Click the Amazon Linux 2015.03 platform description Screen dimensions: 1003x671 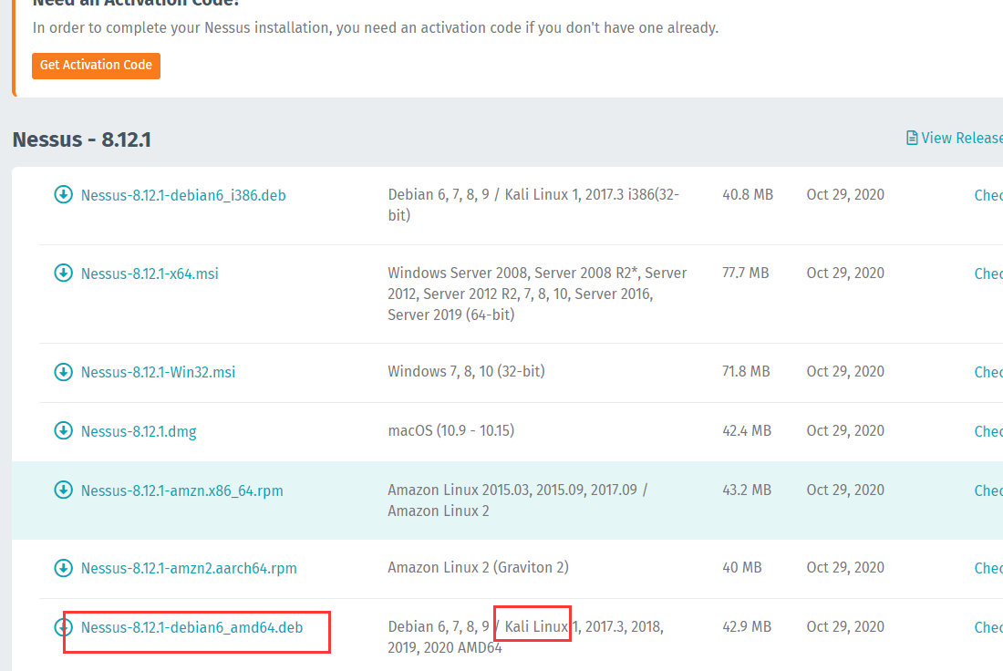click(x=518, y=501)
